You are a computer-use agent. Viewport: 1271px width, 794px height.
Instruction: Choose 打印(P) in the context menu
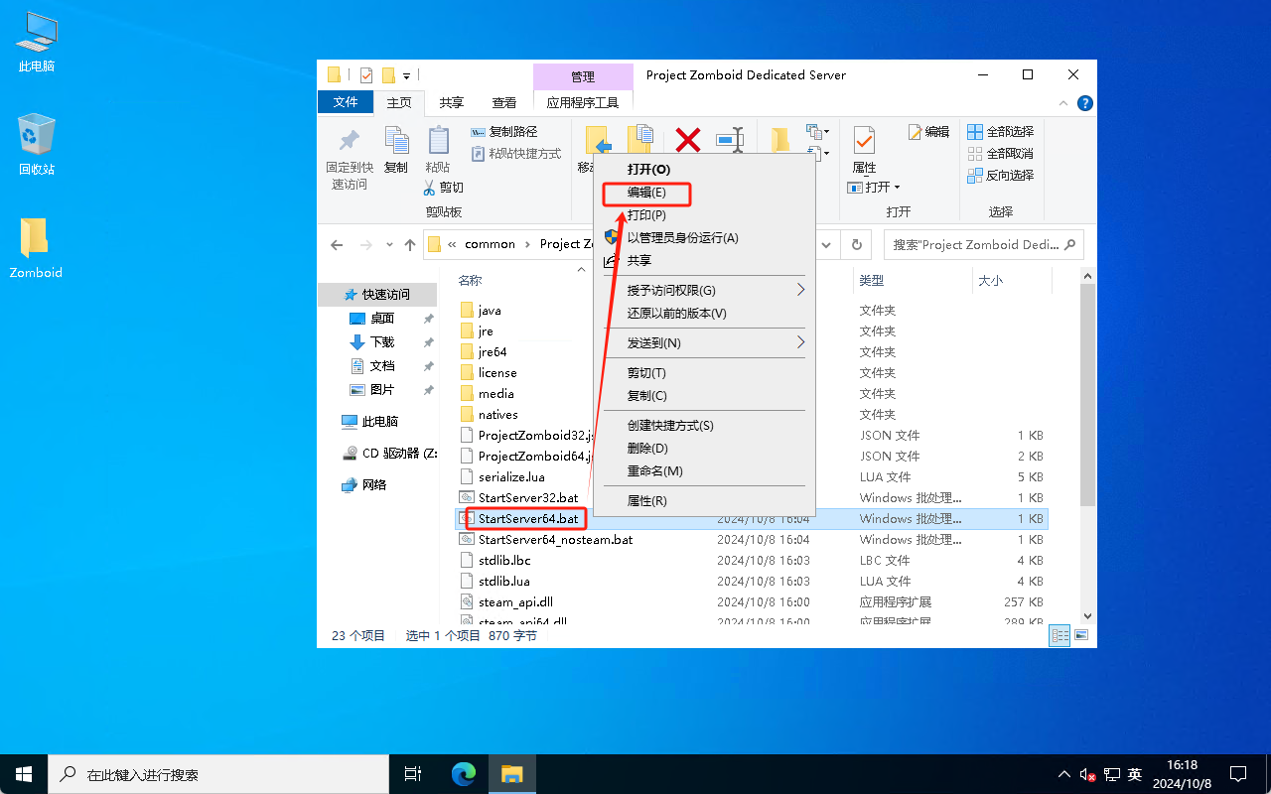tap(704, 214)
